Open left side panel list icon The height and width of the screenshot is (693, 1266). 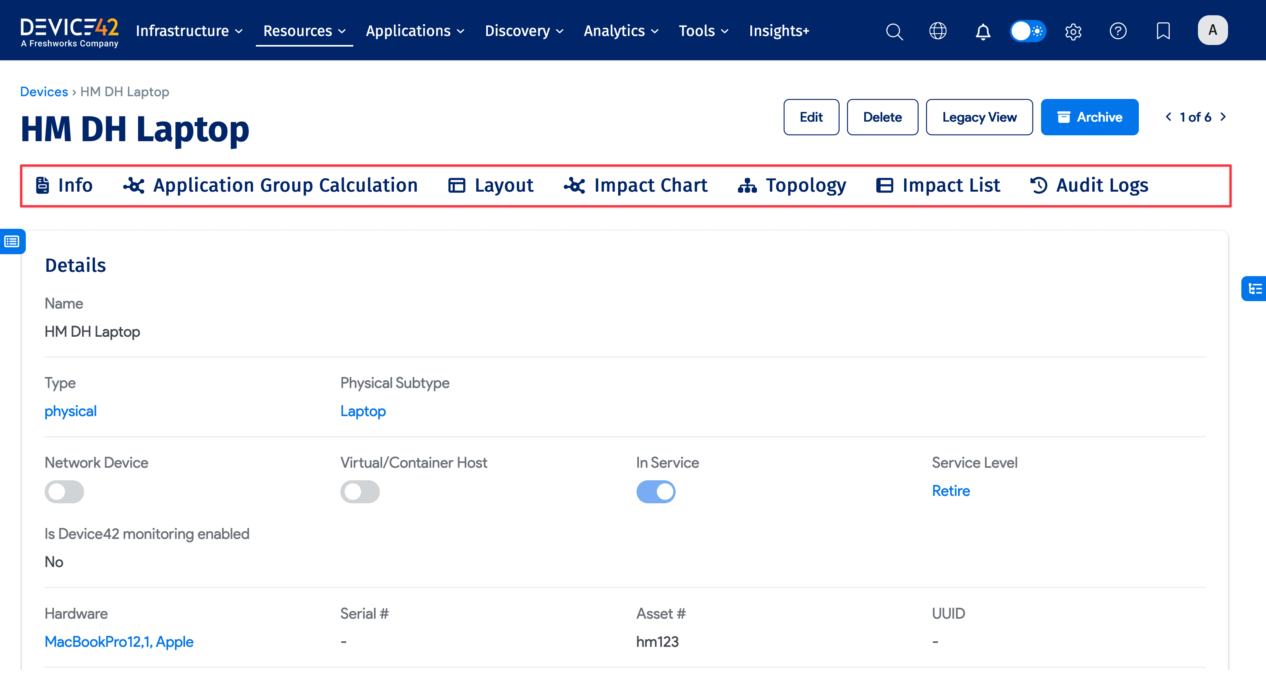12,241
